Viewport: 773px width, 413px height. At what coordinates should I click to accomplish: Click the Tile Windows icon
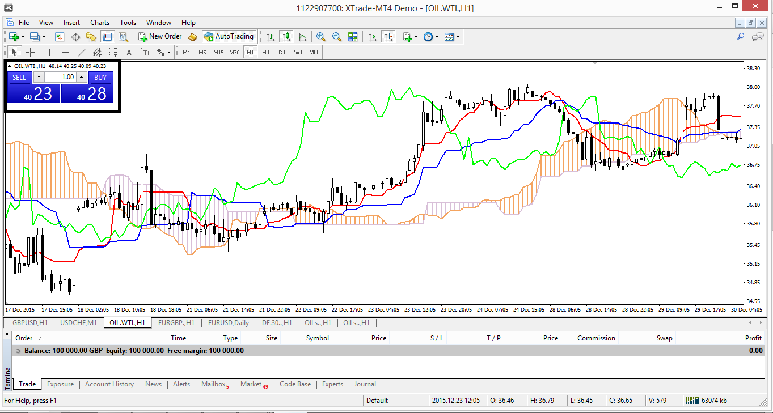(x=353, y=37)
